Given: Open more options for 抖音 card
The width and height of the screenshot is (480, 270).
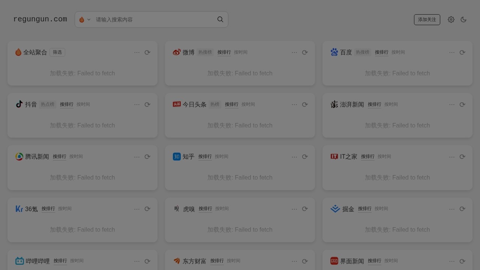Looking at the screenshot, I should click(137, 105).
